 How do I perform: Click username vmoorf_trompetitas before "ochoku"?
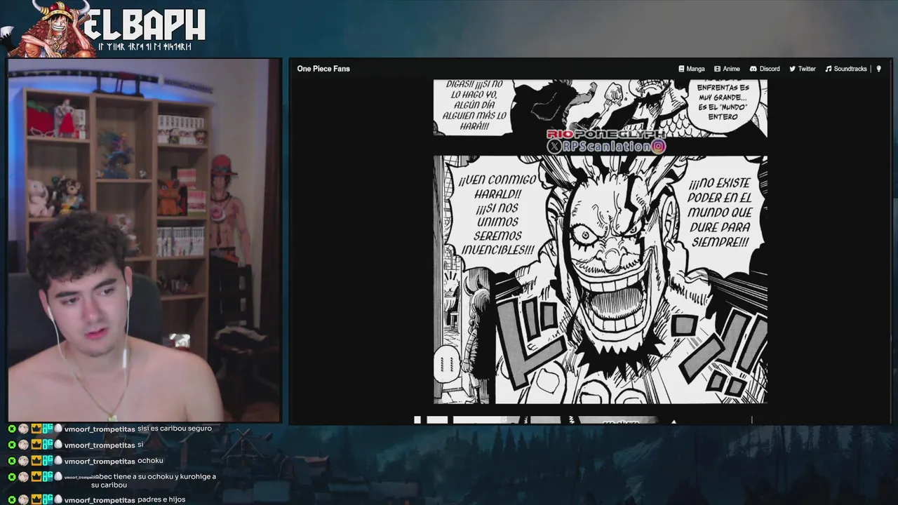point(100,462)
